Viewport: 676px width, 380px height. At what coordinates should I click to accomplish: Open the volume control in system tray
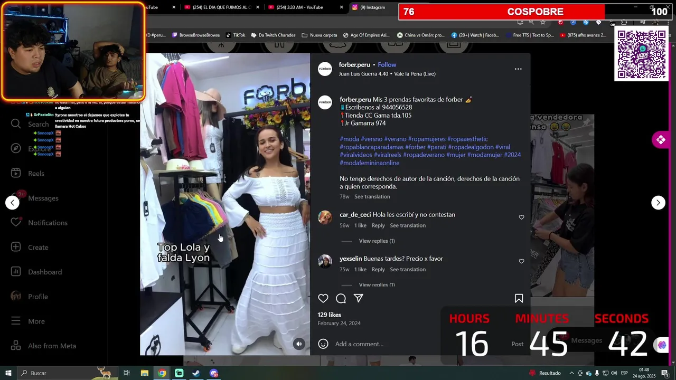[615, 373]
